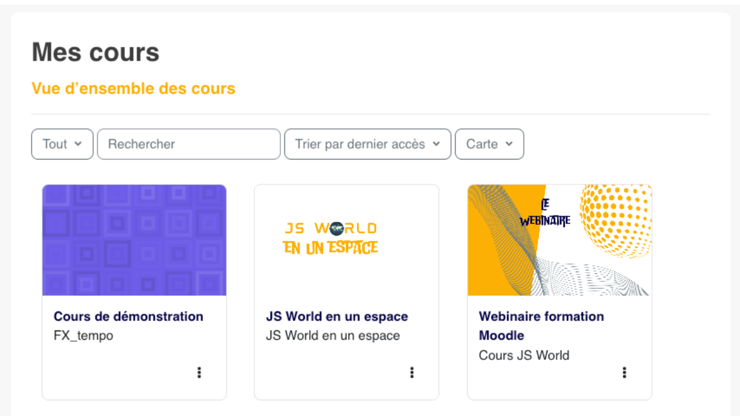Click the Le Webinaire course image
Viewport: 740px width, 416px height.
click(560, 240)
